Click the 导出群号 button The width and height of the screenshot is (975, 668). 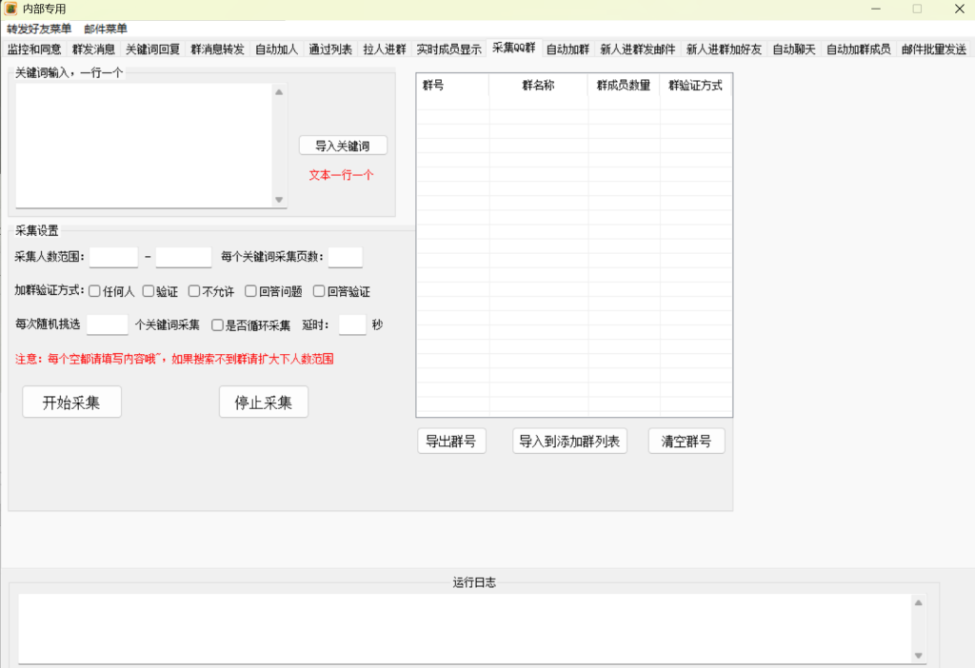point(451,442)
